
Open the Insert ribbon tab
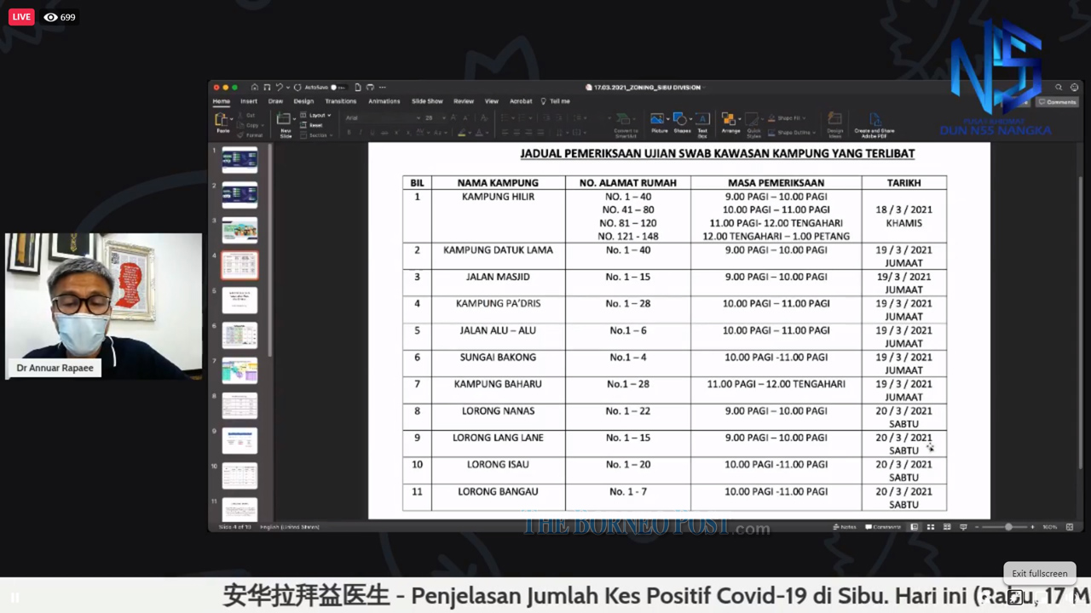coord(249,101)
